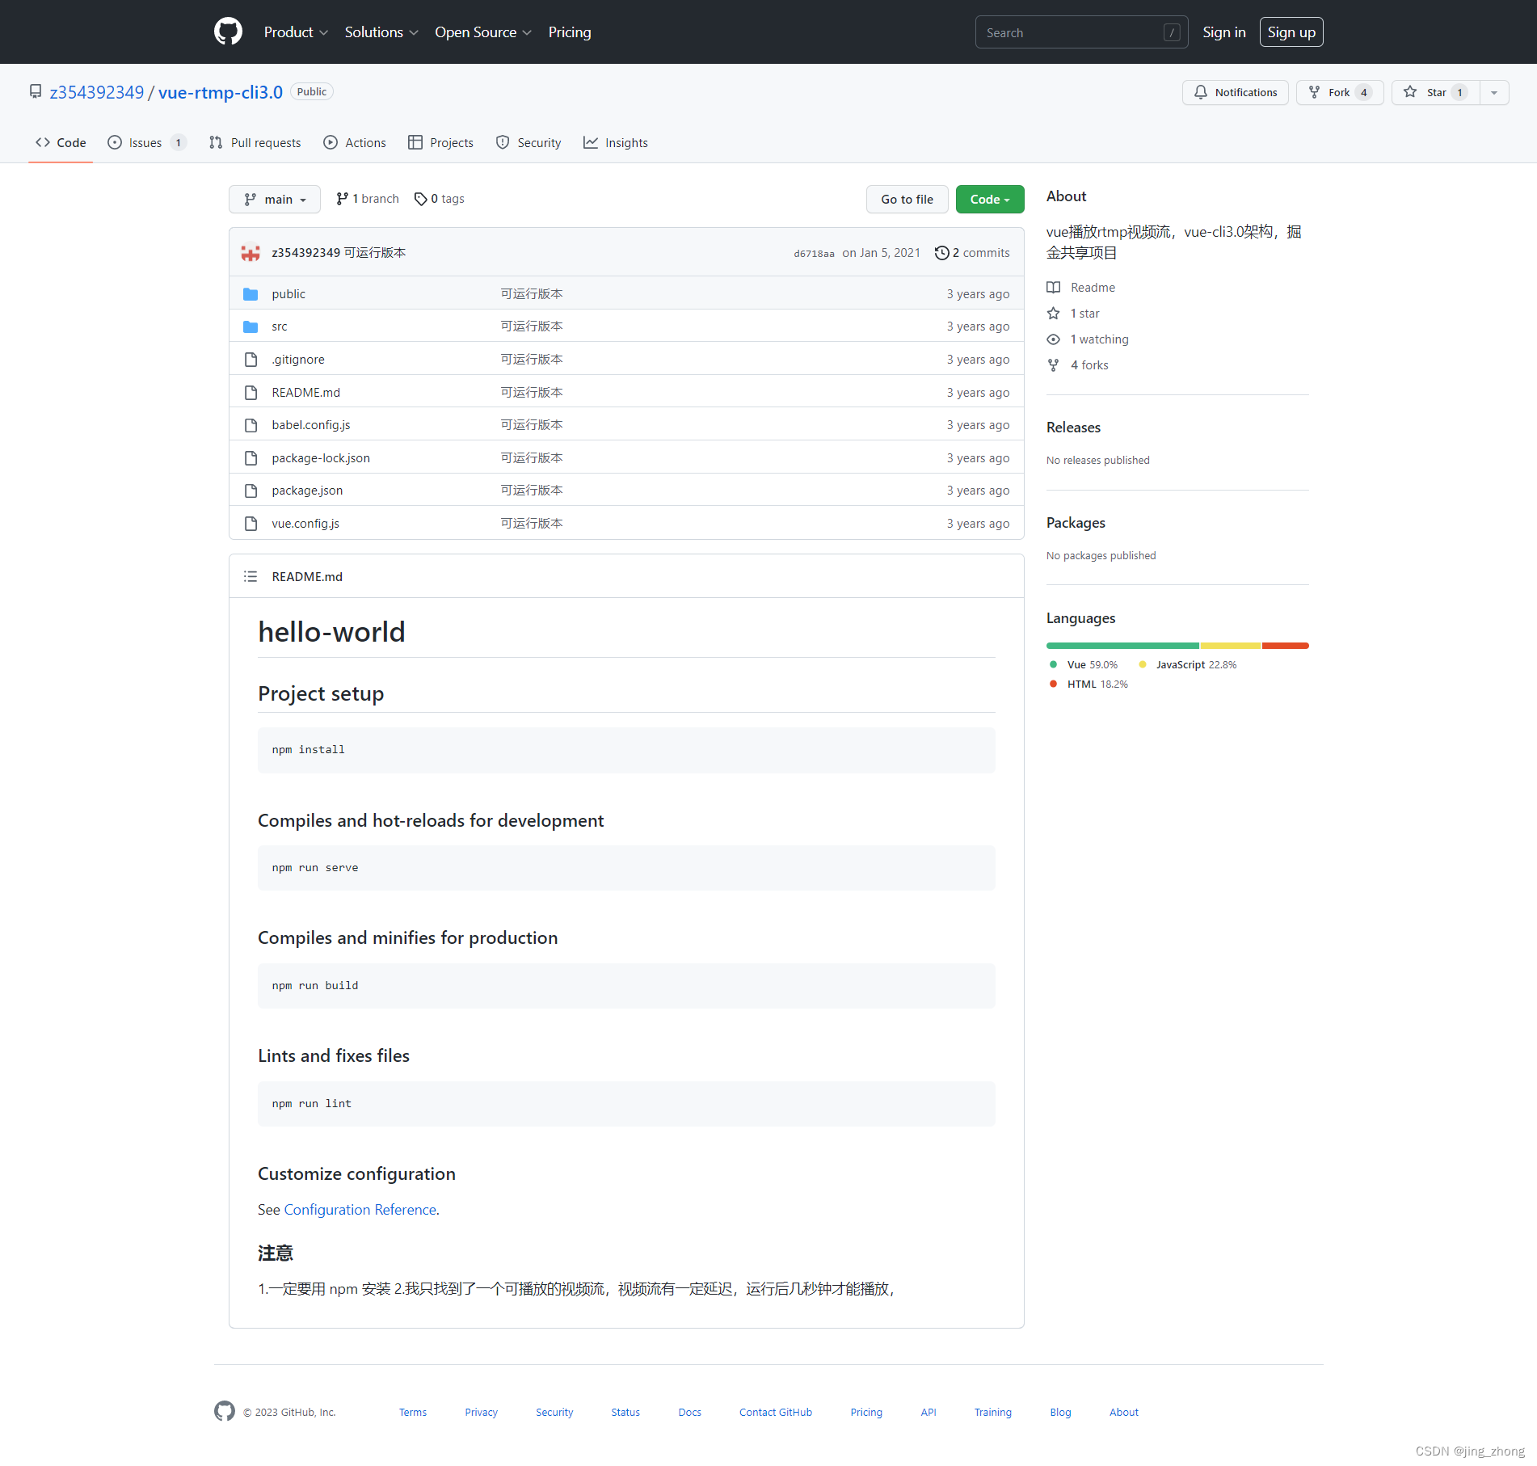Open the README.md file in list
Image resolution: width=1537 pixels, height=1466 pixels.
(305, 392)
